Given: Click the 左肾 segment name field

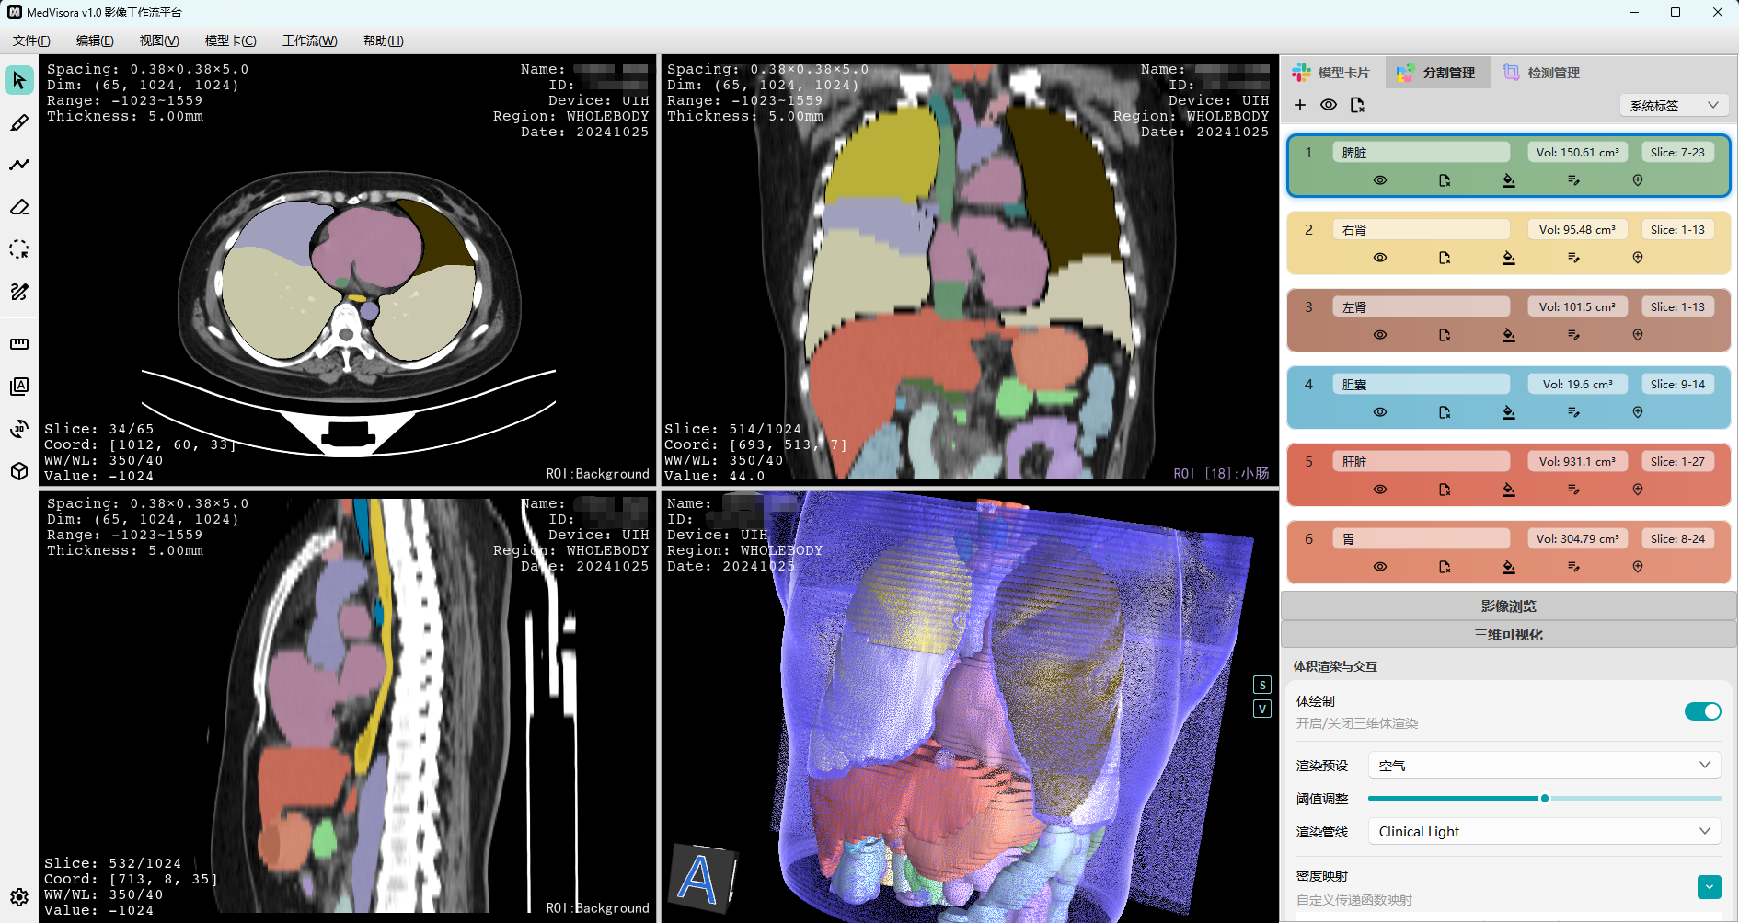Looking at the screenshot, I should (x=1422, y=307).
